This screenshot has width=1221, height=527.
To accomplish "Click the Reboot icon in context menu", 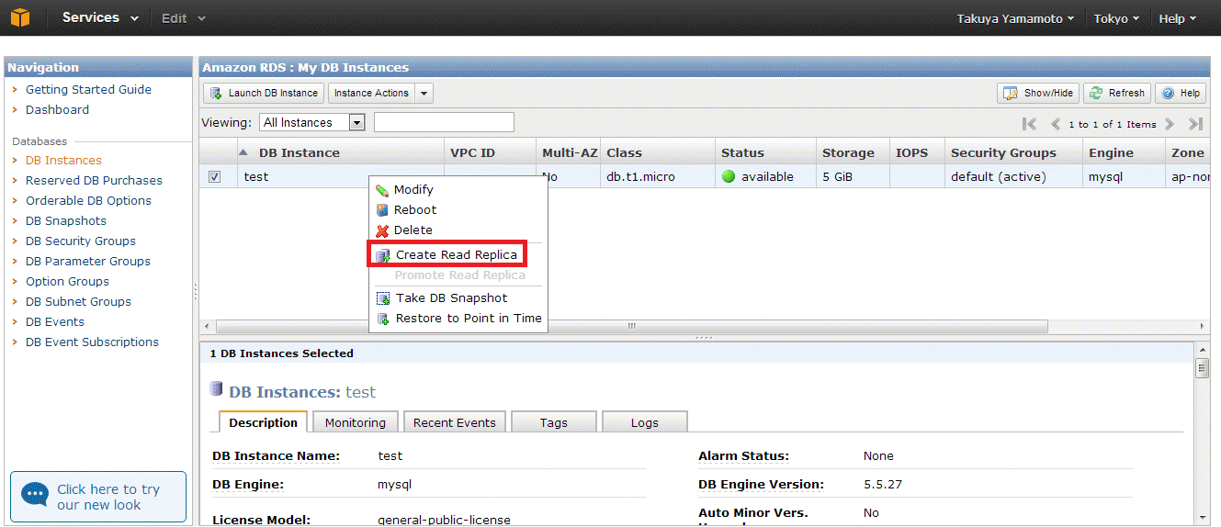I will [382, 210].
